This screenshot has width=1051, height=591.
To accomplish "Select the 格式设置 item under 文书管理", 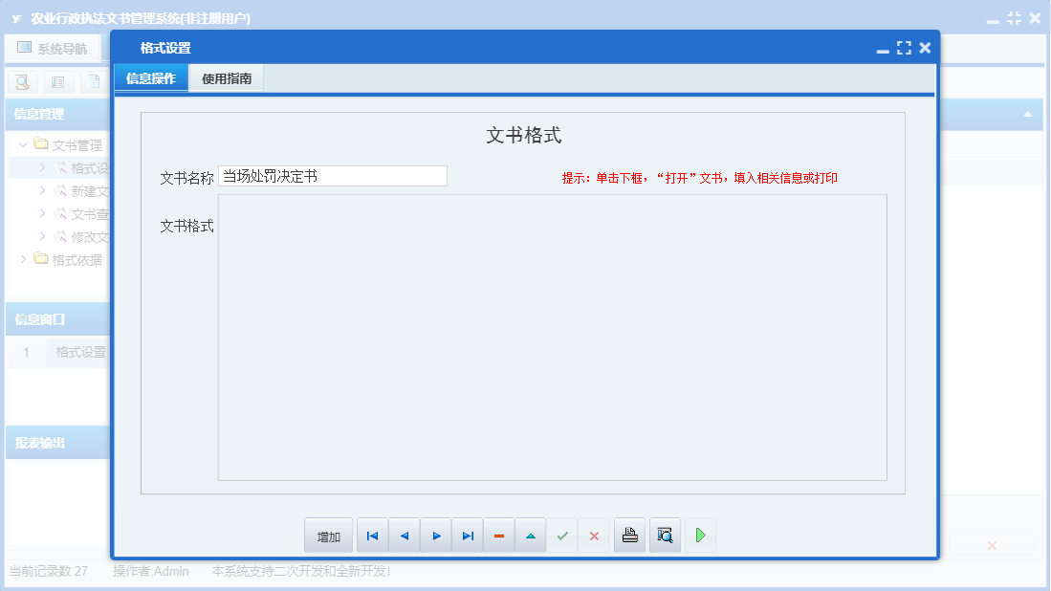I will (87, 167).
